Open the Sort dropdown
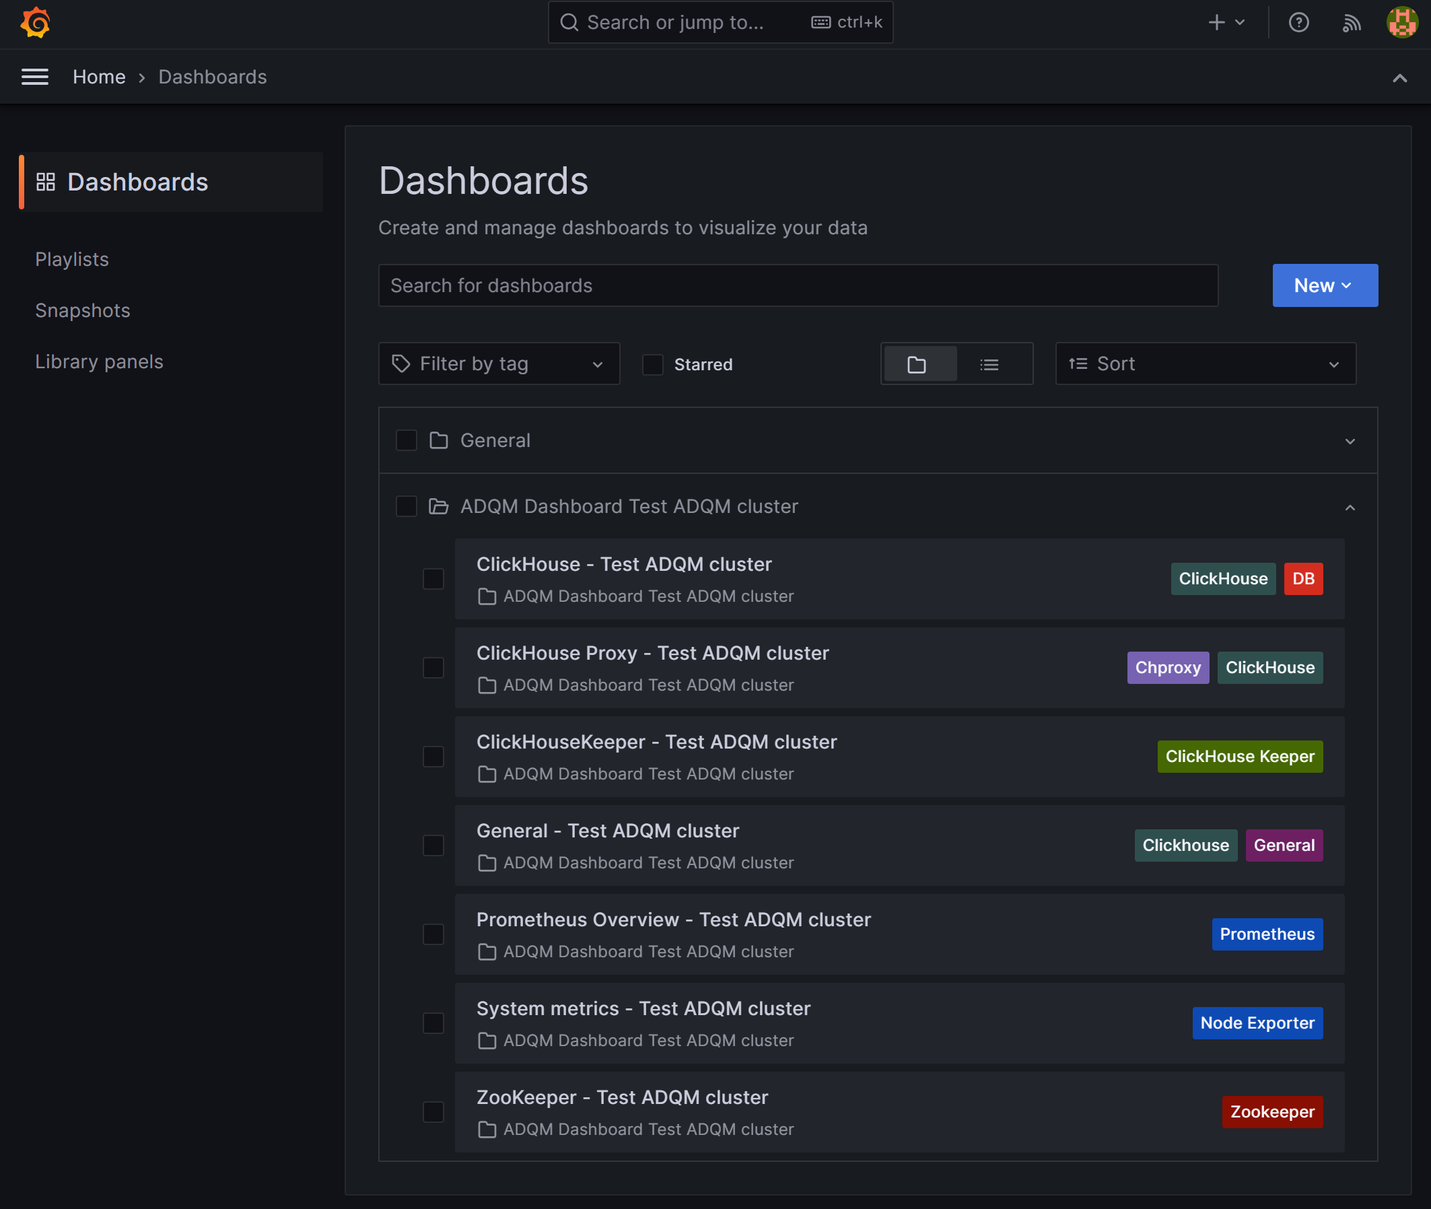Image resolution: width=1431 pixels, height=1209 pixels. pyautogui.click(x=1206, y=364)
